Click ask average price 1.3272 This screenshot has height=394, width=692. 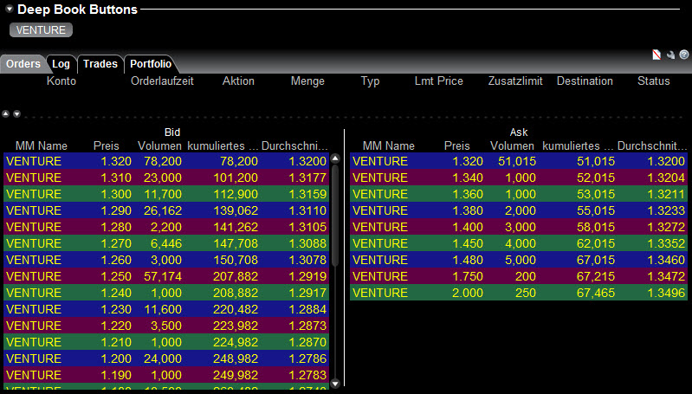(x=666, y=227)
